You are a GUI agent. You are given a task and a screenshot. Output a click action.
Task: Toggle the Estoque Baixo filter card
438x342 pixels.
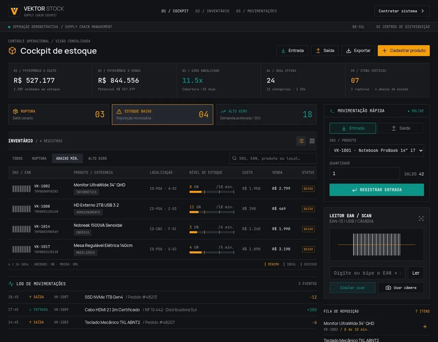tap(163, 115)
